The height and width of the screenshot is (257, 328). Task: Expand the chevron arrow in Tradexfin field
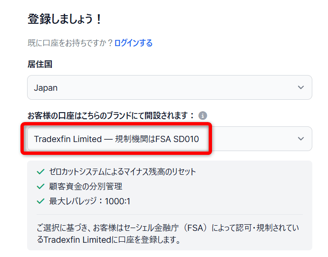coord(300,139)
